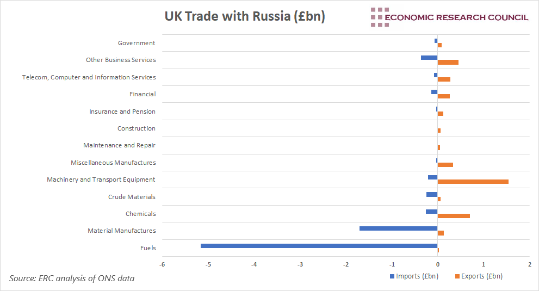
Task: Click the Chemicals exports bar
Action: [x=454, y=216]
